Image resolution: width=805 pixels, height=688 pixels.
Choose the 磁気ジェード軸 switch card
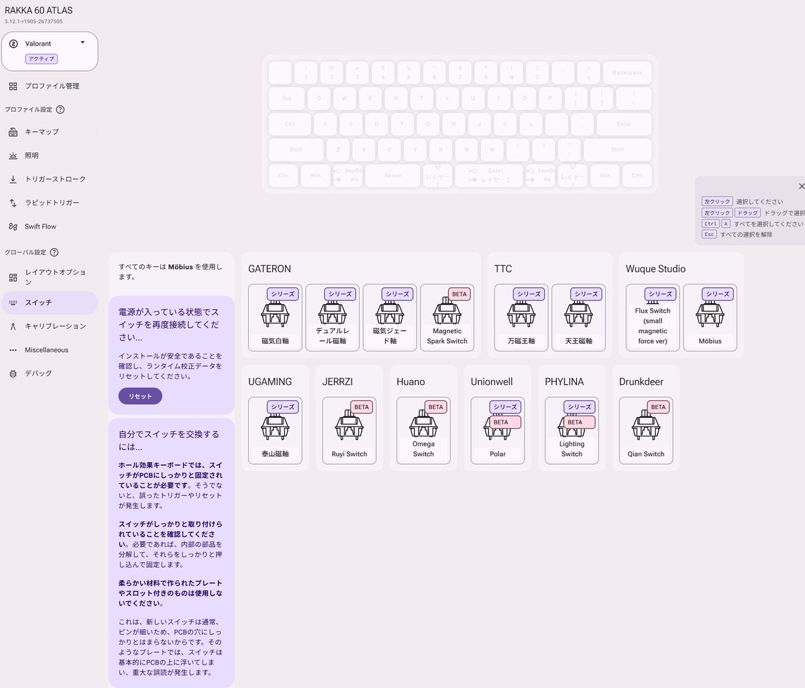(x=390, y=318)
